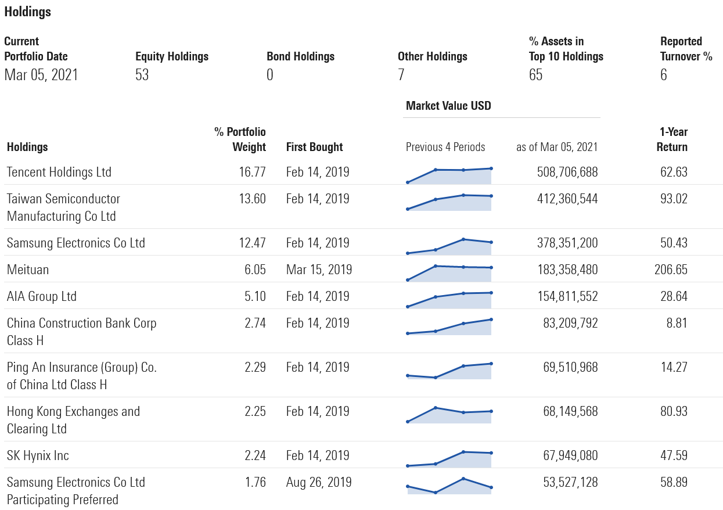The image size is (723, 510).
Task: Click market value 83,209,792
Action: (571, 323)
